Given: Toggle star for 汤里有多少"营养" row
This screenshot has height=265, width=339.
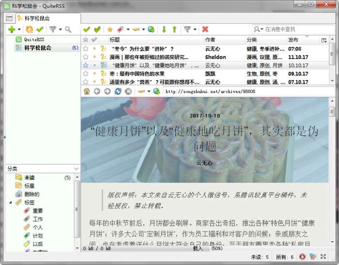Looking at the screenshot, I should [86, 82].
